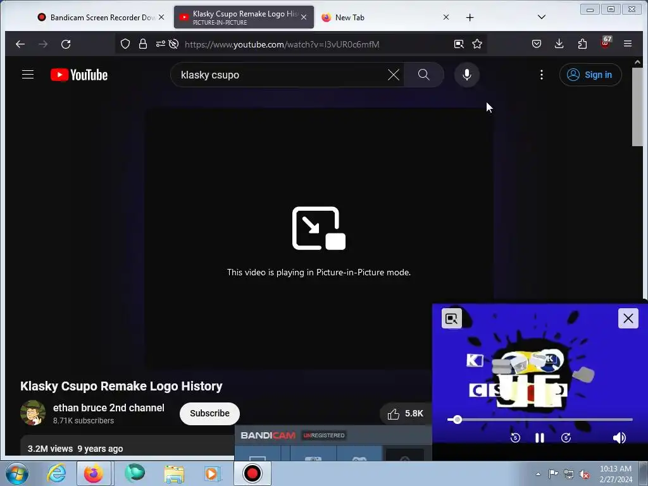Screen dimensions: 648x486
Task: Run search with the magnifier button
Action: point(423,75)
